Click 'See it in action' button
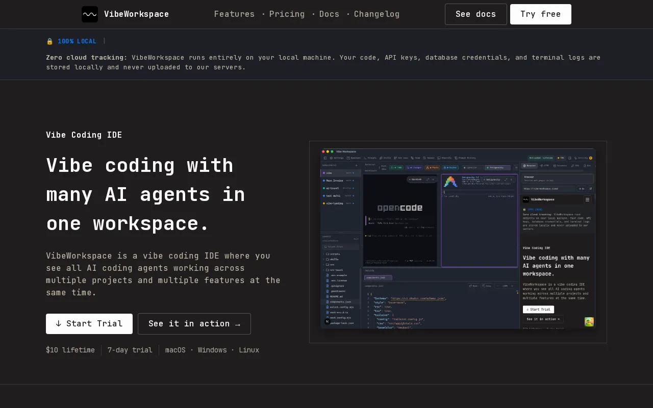This screenshot has height=408, width=653. click(x=194, y=324)
